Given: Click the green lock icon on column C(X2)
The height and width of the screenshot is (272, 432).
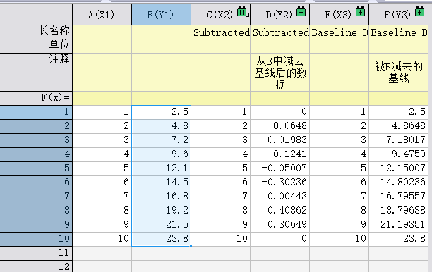Looking at the screenshot, I should (242, 11).
